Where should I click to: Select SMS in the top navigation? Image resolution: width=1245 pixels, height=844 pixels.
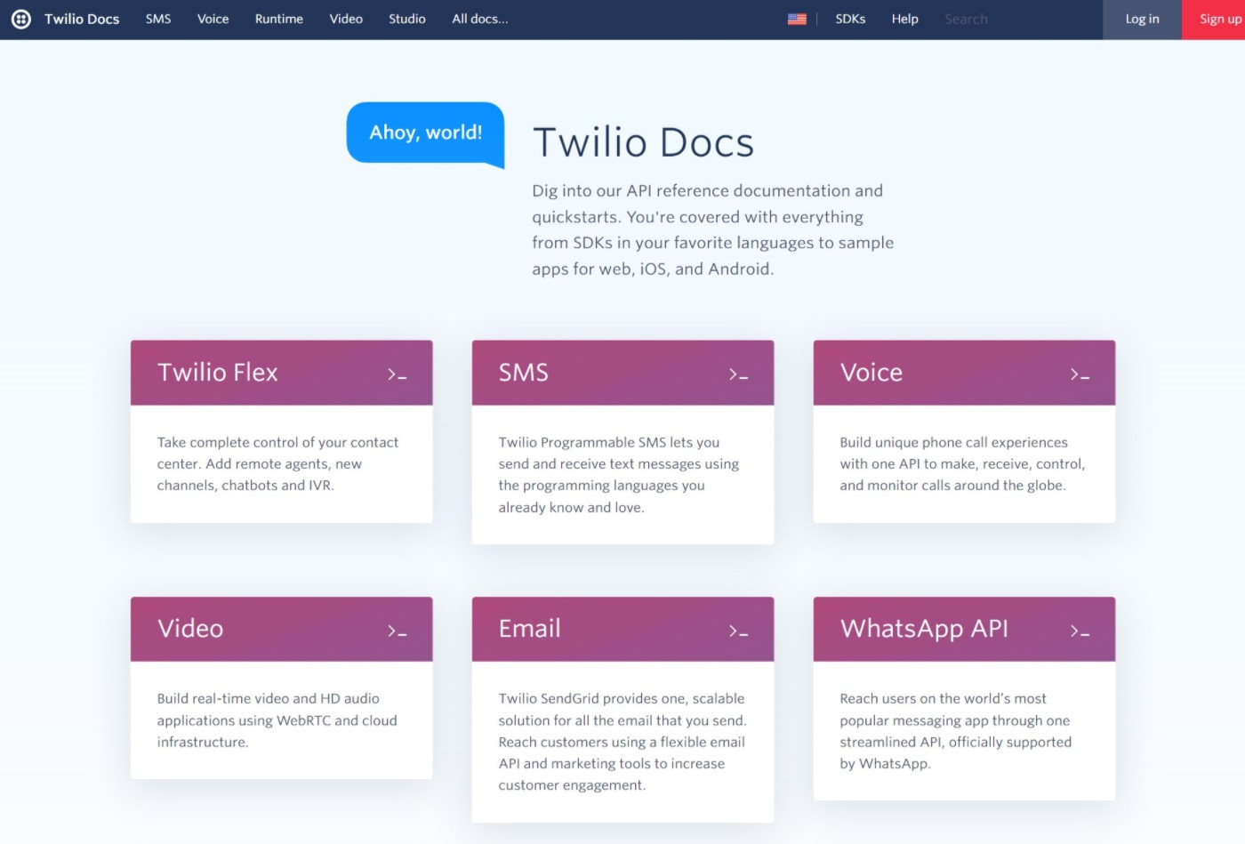click(x=157, y=18)
